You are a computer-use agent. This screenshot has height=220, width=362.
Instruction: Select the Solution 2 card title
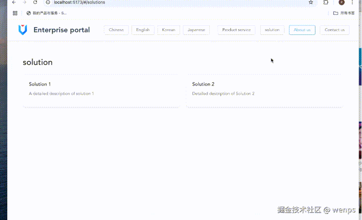click(203, 84)
